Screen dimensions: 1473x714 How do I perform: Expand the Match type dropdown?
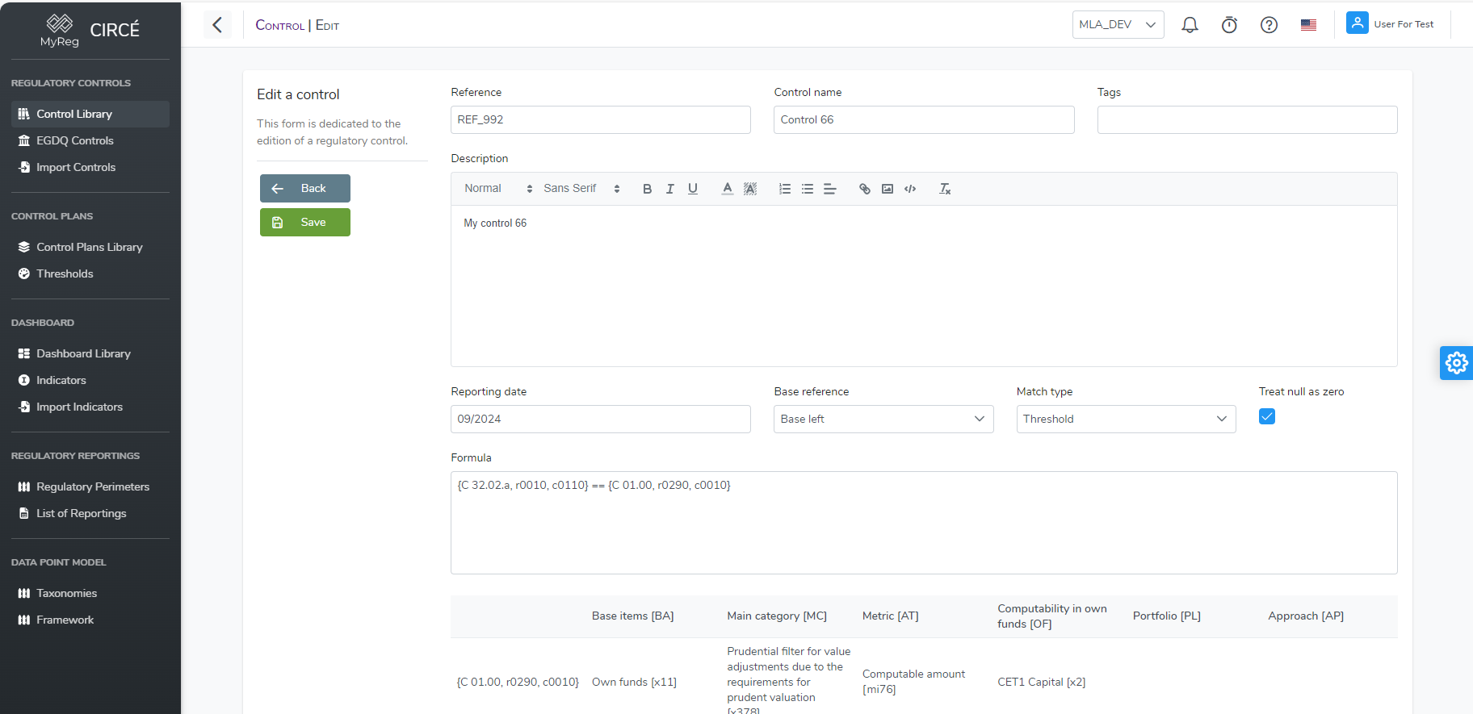pyautogui.click(x=1125, y=419)
